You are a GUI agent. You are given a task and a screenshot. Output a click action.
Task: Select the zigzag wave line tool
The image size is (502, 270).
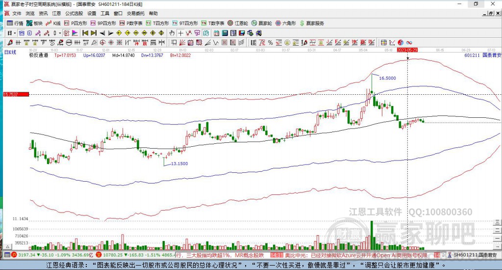[x=216, y=42]
